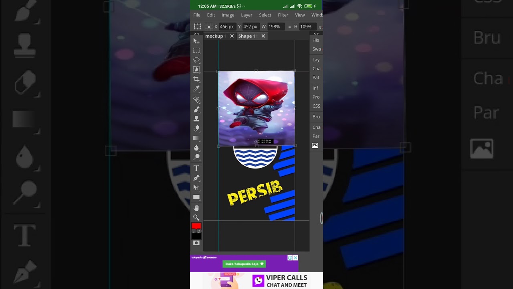Open the Select menu
Image resolution: width=513 pixels, height=289 pixels.
point(265,15)
